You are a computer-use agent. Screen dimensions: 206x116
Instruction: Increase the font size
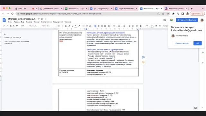[x=62, y=26]
